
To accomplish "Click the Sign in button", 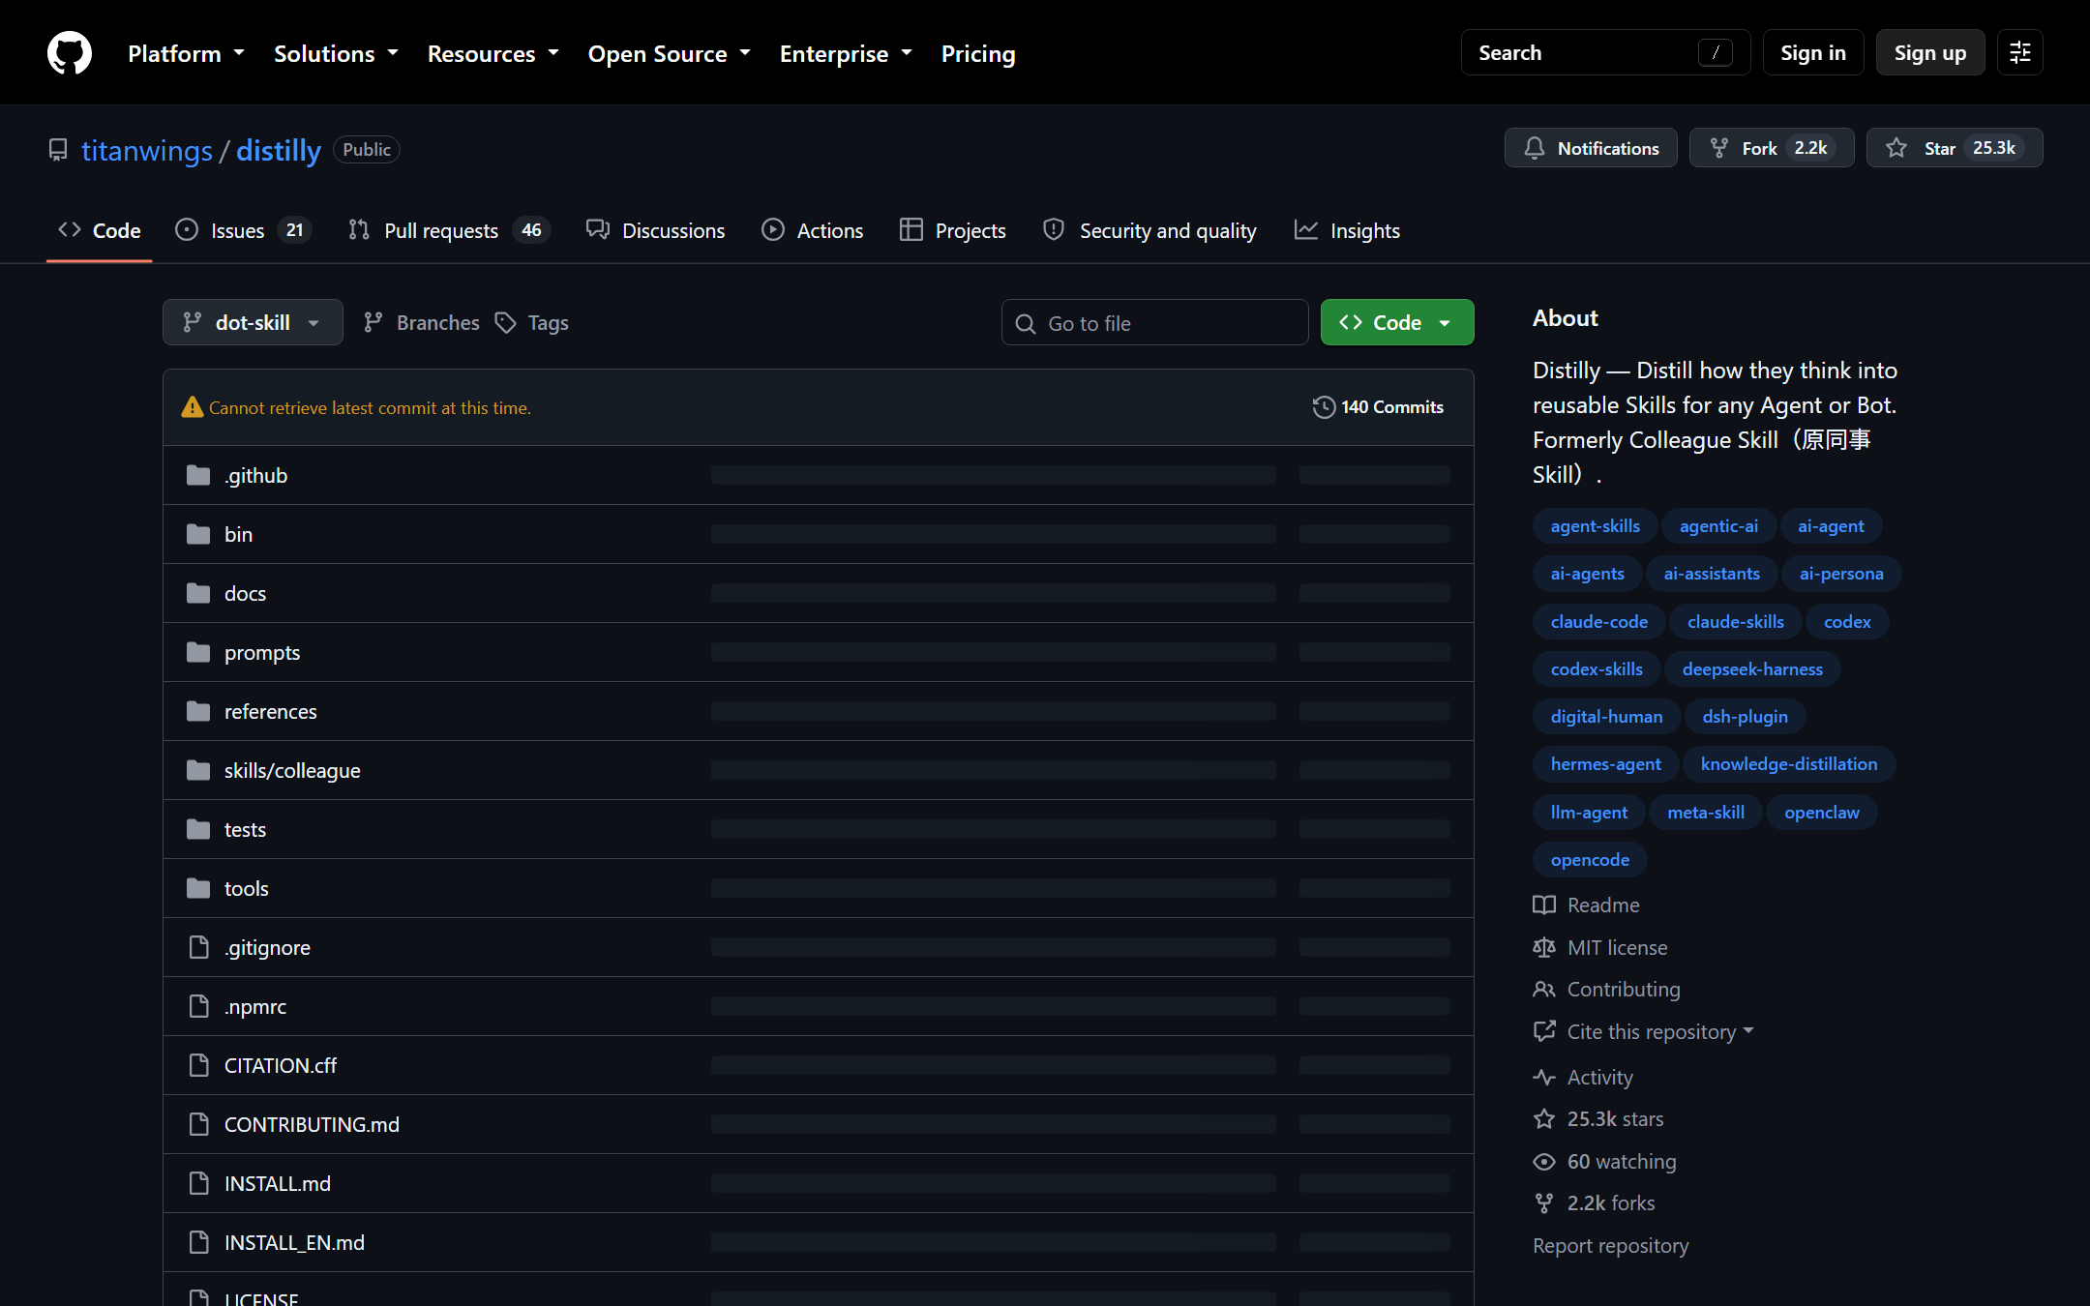I will pos(1813,52).
